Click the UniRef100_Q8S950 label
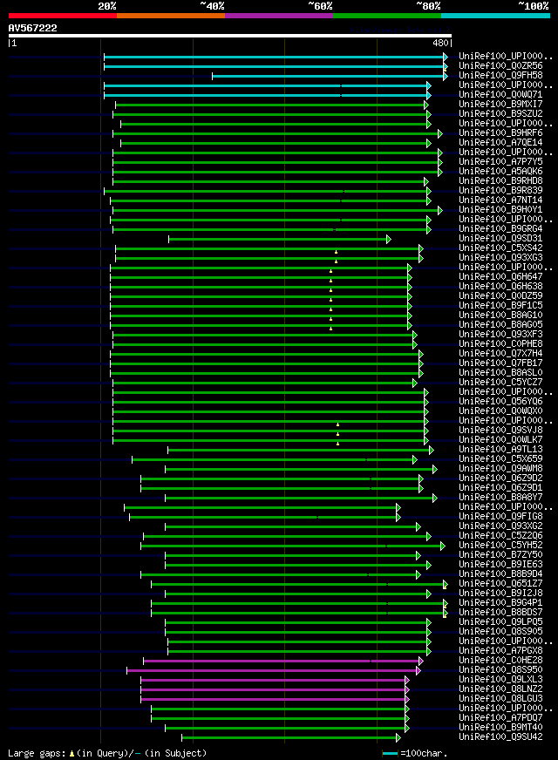Viewport: 558px width, 760px height. [x=500, y=669]
